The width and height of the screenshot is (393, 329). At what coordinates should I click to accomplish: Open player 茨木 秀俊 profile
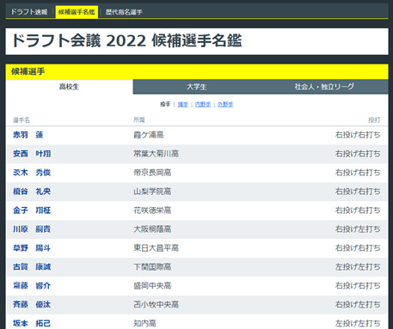click(x=32, y=173)
